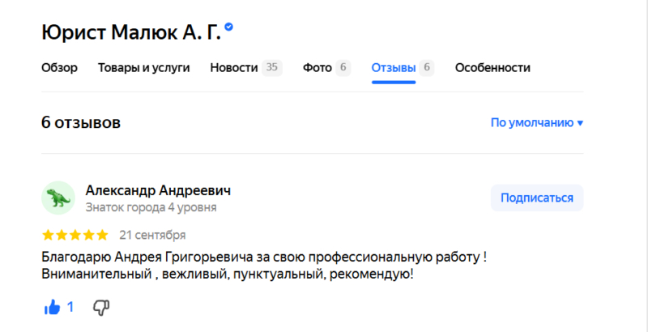Screen dimensions: 648x332
Task: Click the five-star rating of the review
Action: coord(75,236)
